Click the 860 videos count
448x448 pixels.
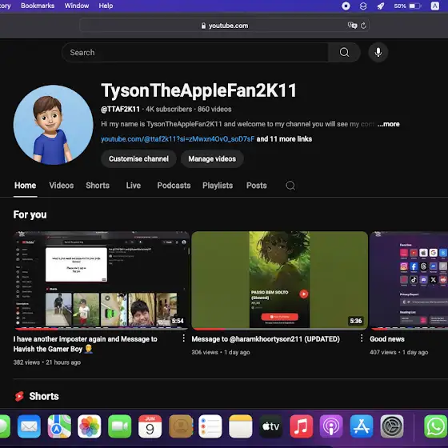[x=214, y=109]
